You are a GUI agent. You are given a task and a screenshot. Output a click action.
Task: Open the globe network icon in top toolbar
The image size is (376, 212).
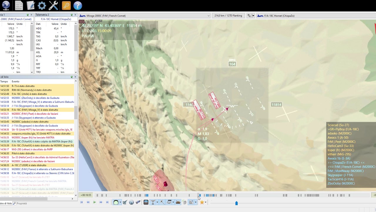point(6,5)
